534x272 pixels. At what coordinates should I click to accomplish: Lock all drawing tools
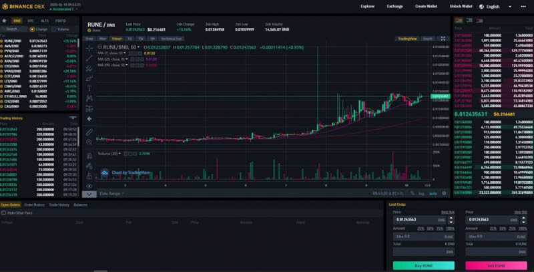tap(89, 176)
